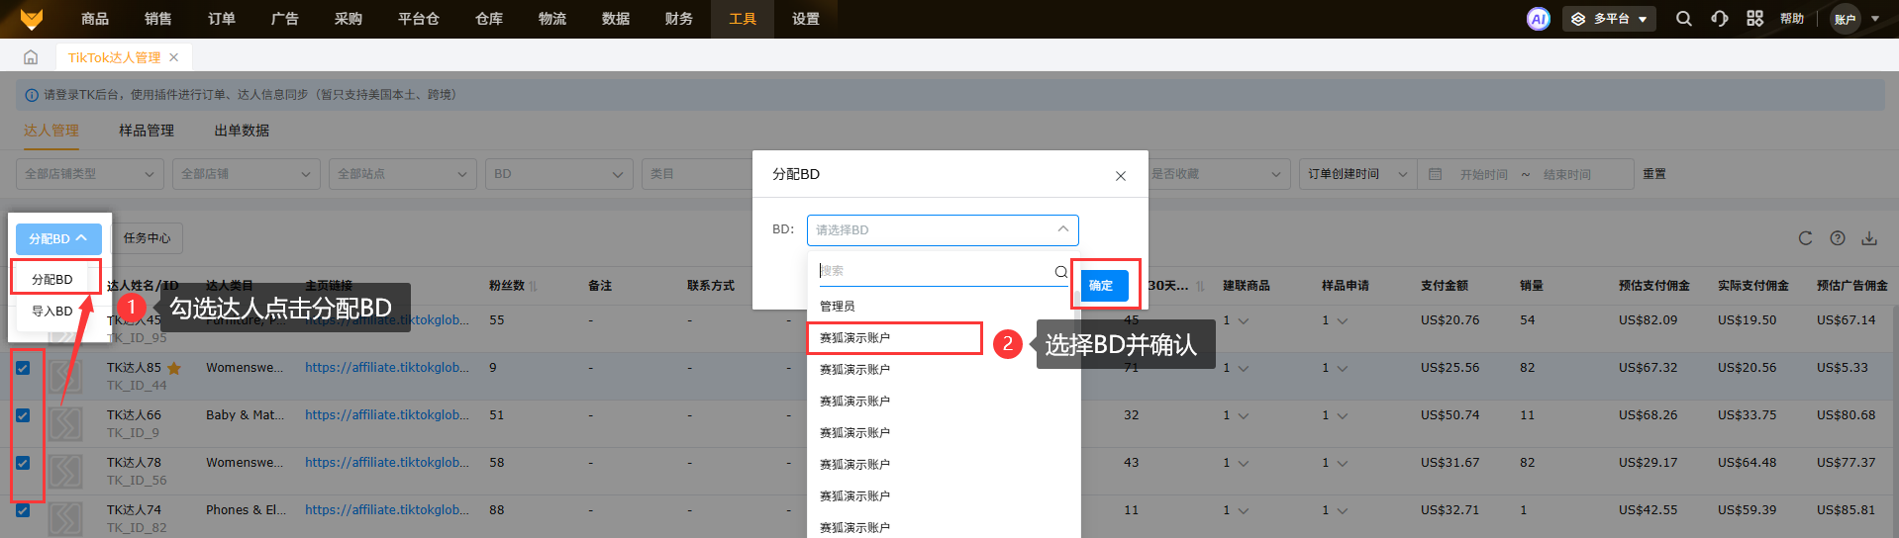Toggle checkbox for TK达人74 row
Image resolution: width=1899 pixels, height=538 pixels.
(23, 510)
